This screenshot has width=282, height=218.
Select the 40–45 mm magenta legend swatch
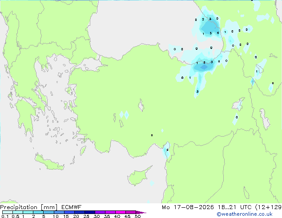(121, 212)
